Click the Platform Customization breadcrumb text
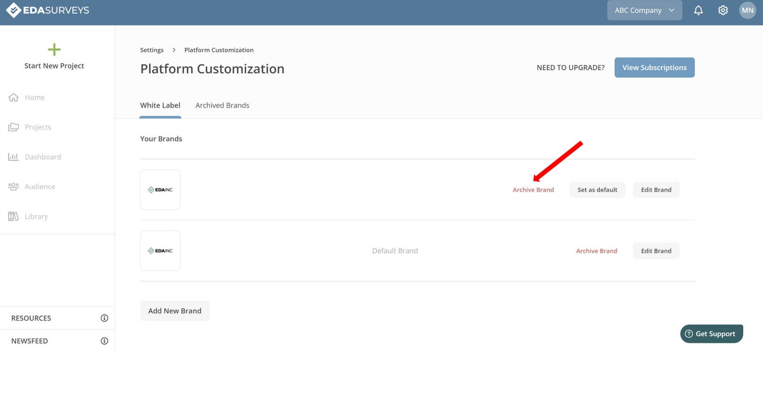 coord(219,50)
